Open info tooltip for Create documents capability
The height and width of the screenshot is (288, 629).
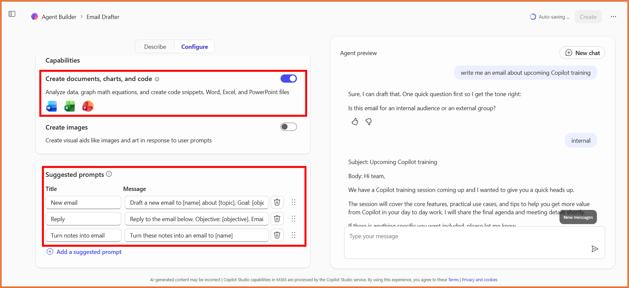click(x=157, y=79)
